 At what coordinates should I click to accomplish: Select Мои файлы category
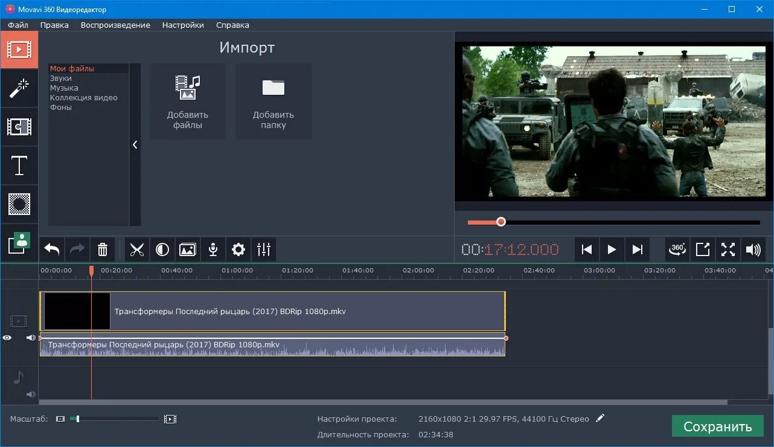point(89,69)
